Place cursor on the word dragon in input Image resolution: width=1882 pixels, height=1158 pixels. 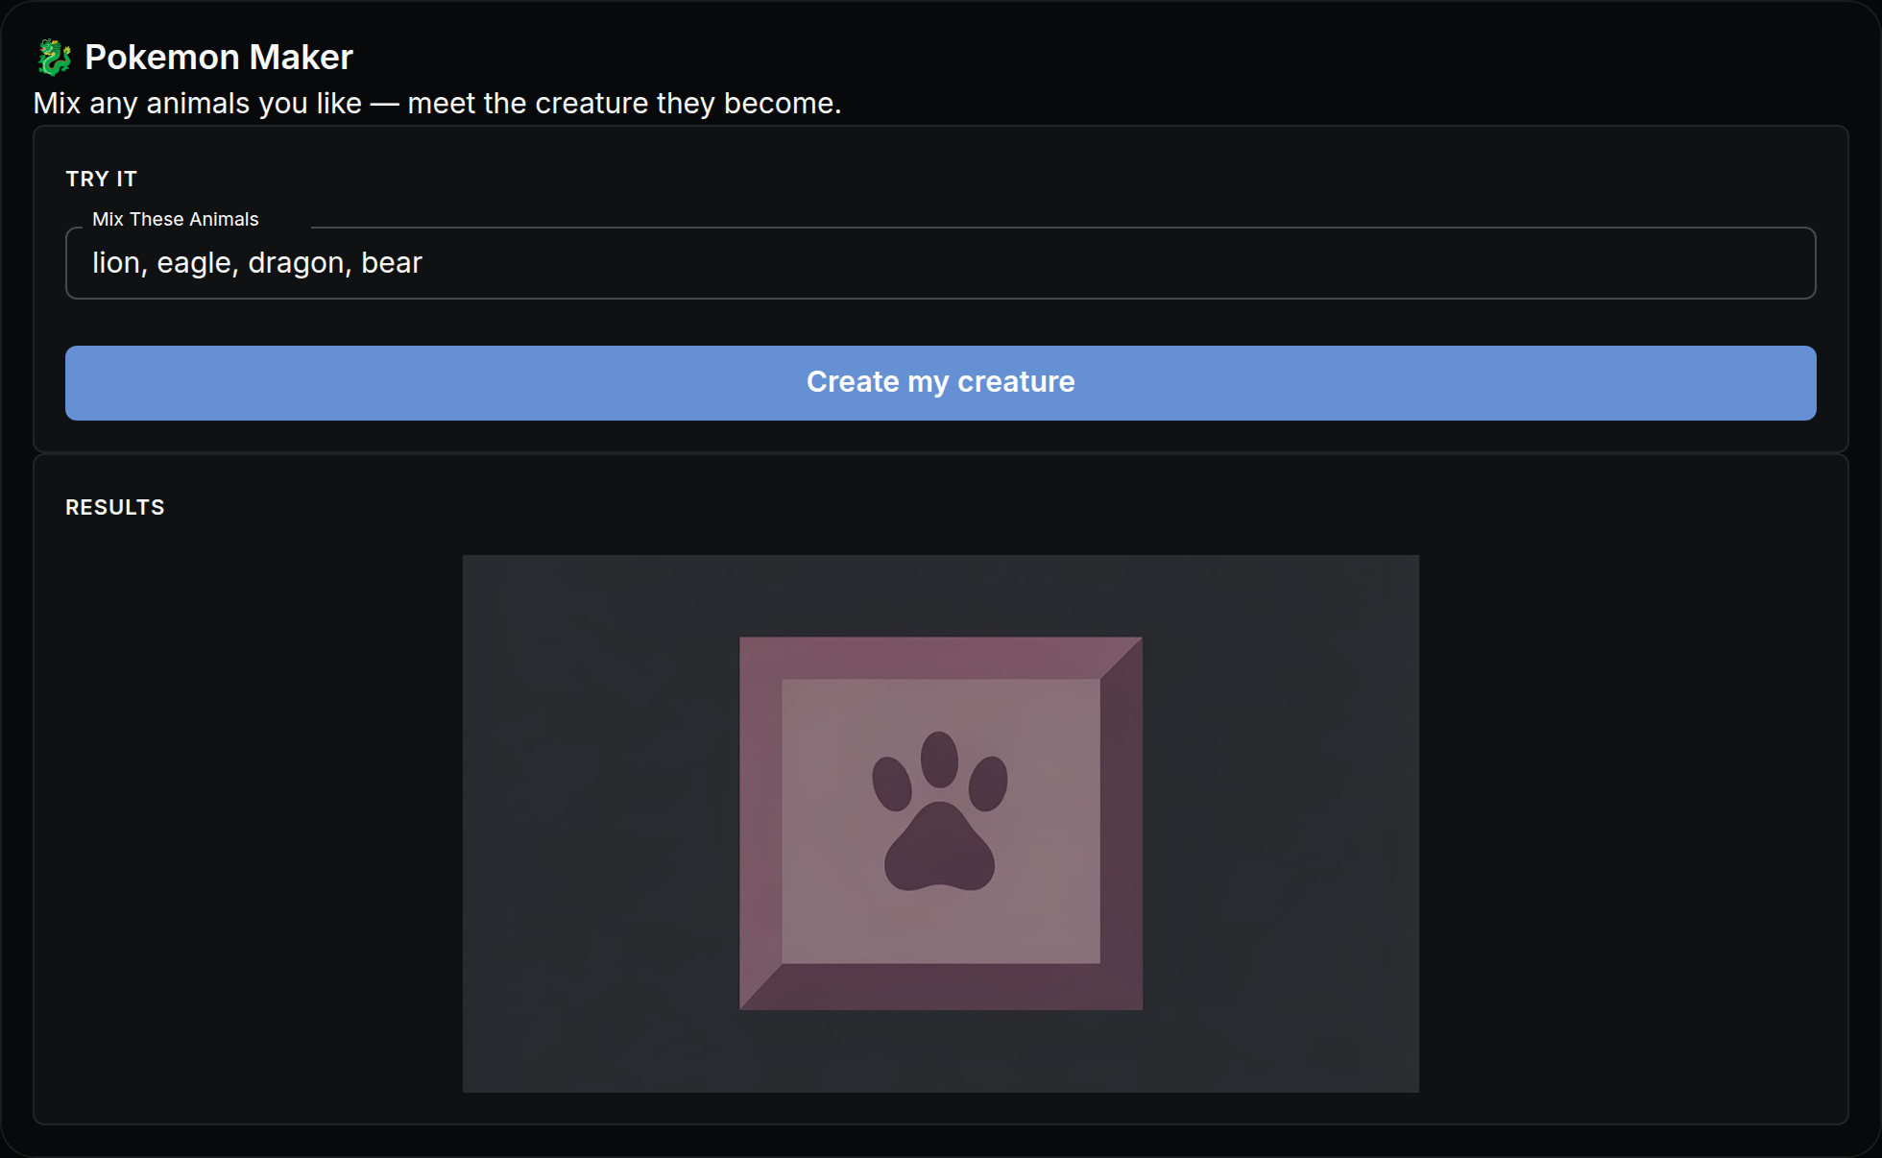(x=296, y=263)
